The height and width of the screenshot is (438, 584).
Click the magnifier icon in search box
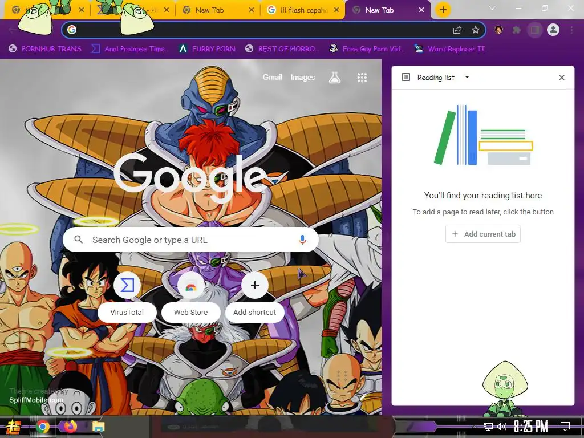click(78, 240)
